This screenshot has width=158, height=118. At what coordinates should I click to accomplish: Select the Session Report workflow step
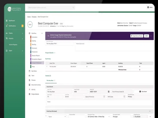(x=36, y=56)
